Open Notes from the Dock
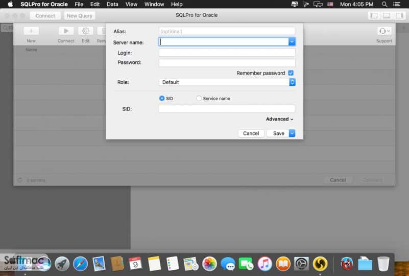This screenshot has height=276, width=409. (154, 264)
